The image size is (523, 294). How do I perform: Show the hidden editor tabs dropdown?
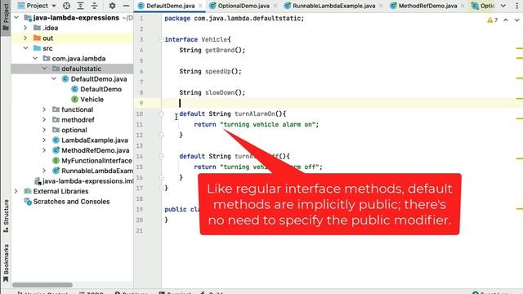503,6
